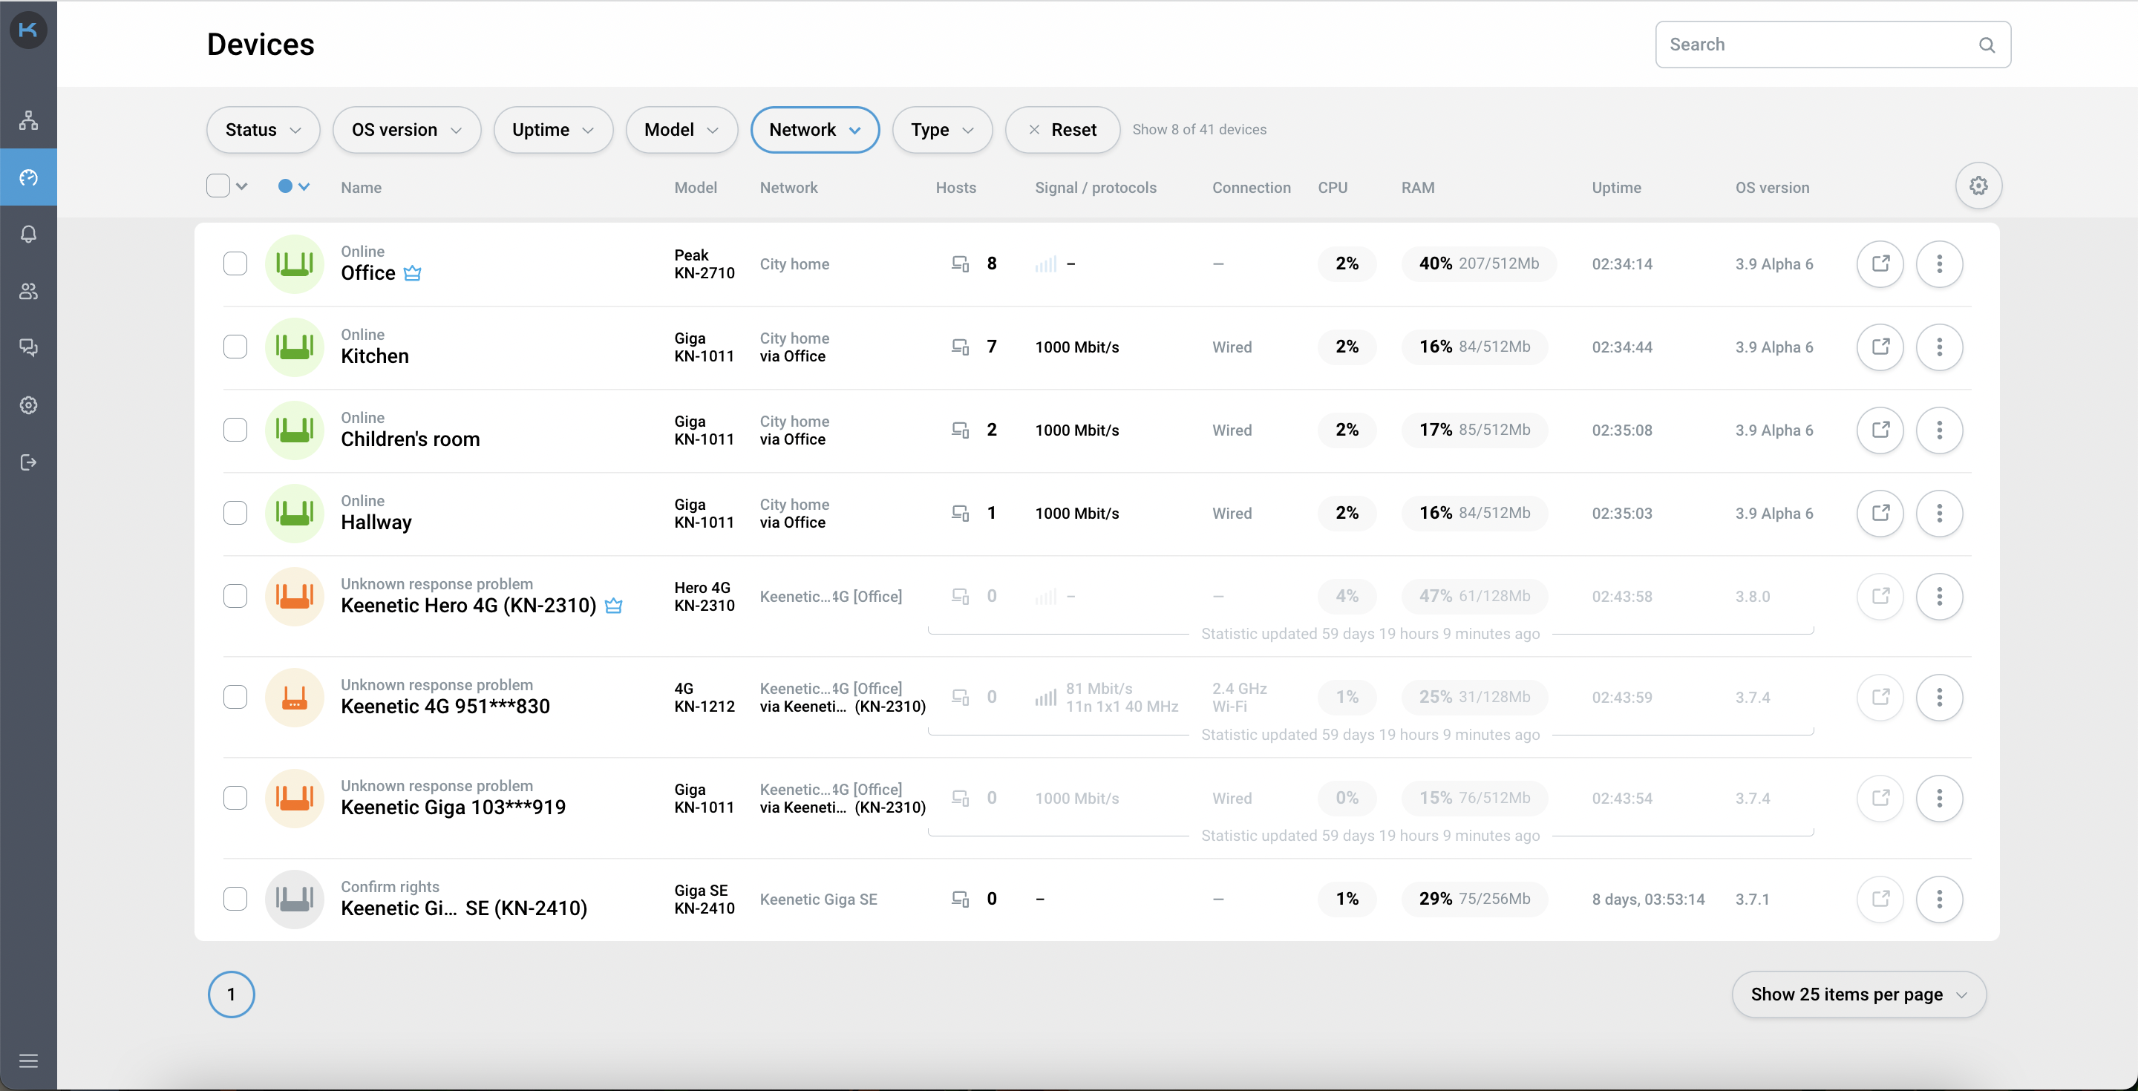This screenshot has height=1091, width=2138.
Task: Check the Hallway device checkbox
Action: [x=236, y=513]
